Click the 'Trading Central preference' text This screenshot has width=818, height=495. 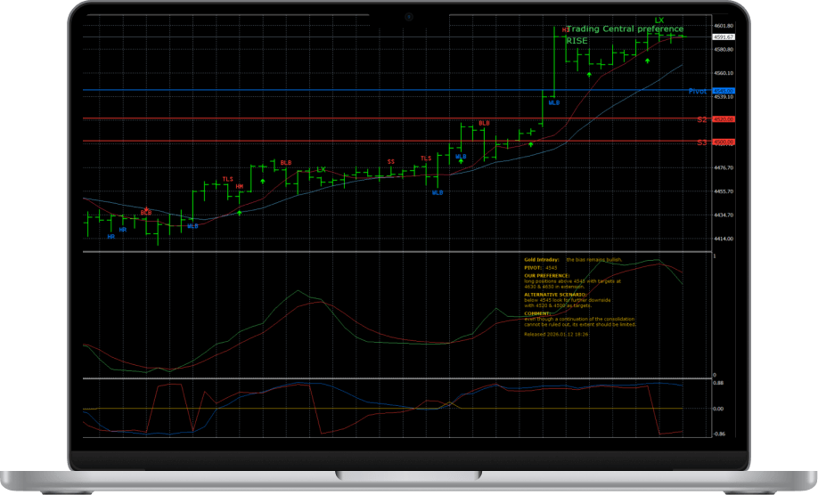(x=626, y=29)
